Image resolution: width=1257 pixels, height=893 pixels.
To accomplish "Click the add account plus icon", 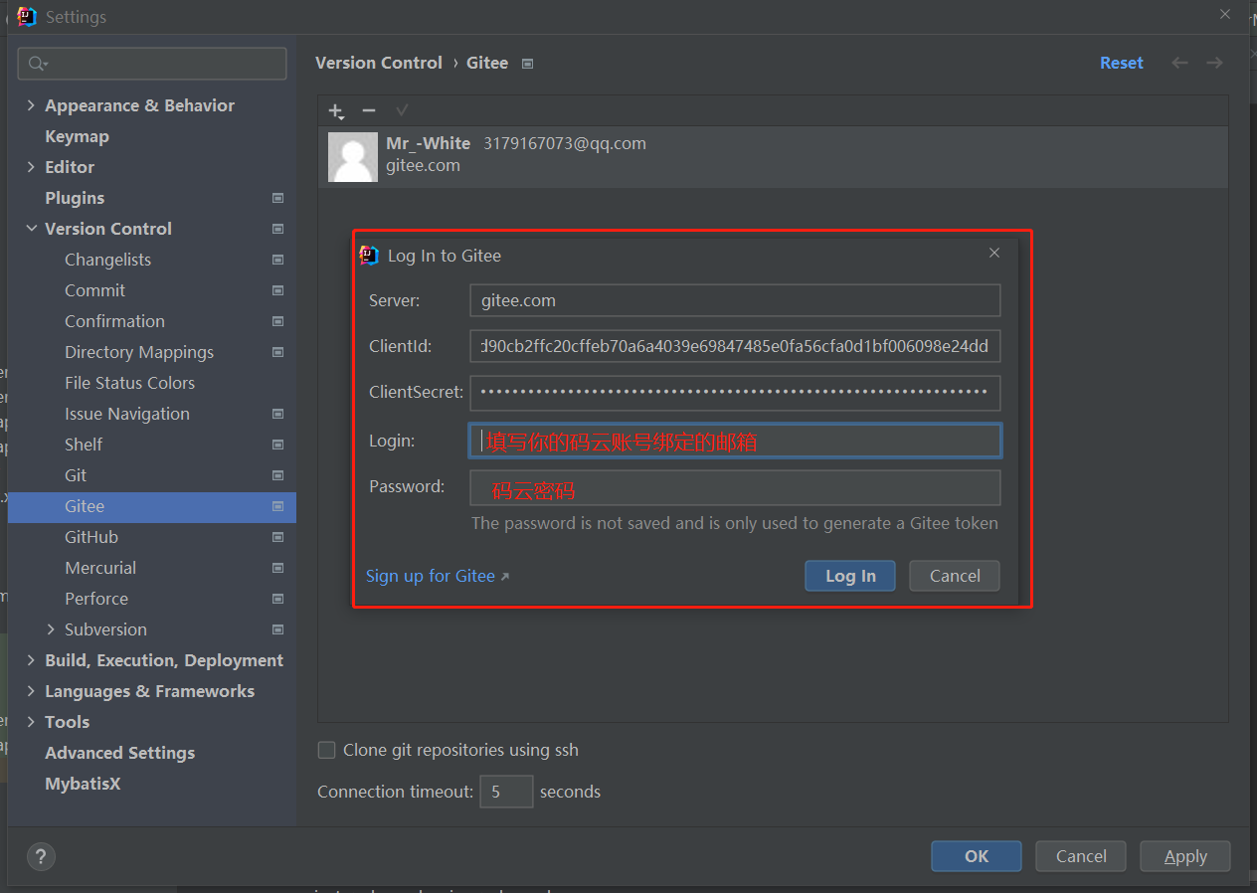I will [336, 111].
